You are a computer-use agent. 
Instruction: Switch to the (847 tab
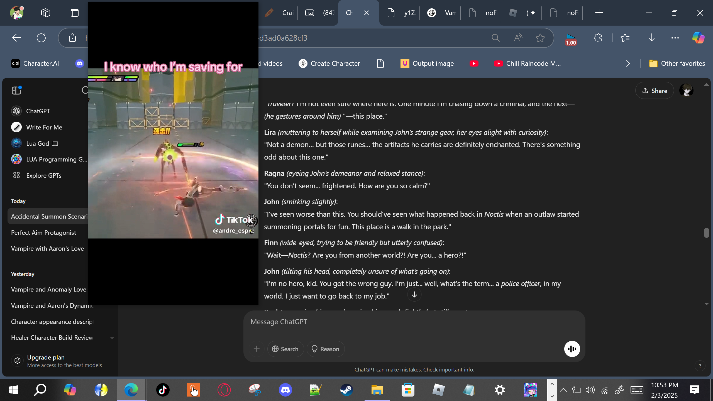pyautogui.click(x=319, y=13)
